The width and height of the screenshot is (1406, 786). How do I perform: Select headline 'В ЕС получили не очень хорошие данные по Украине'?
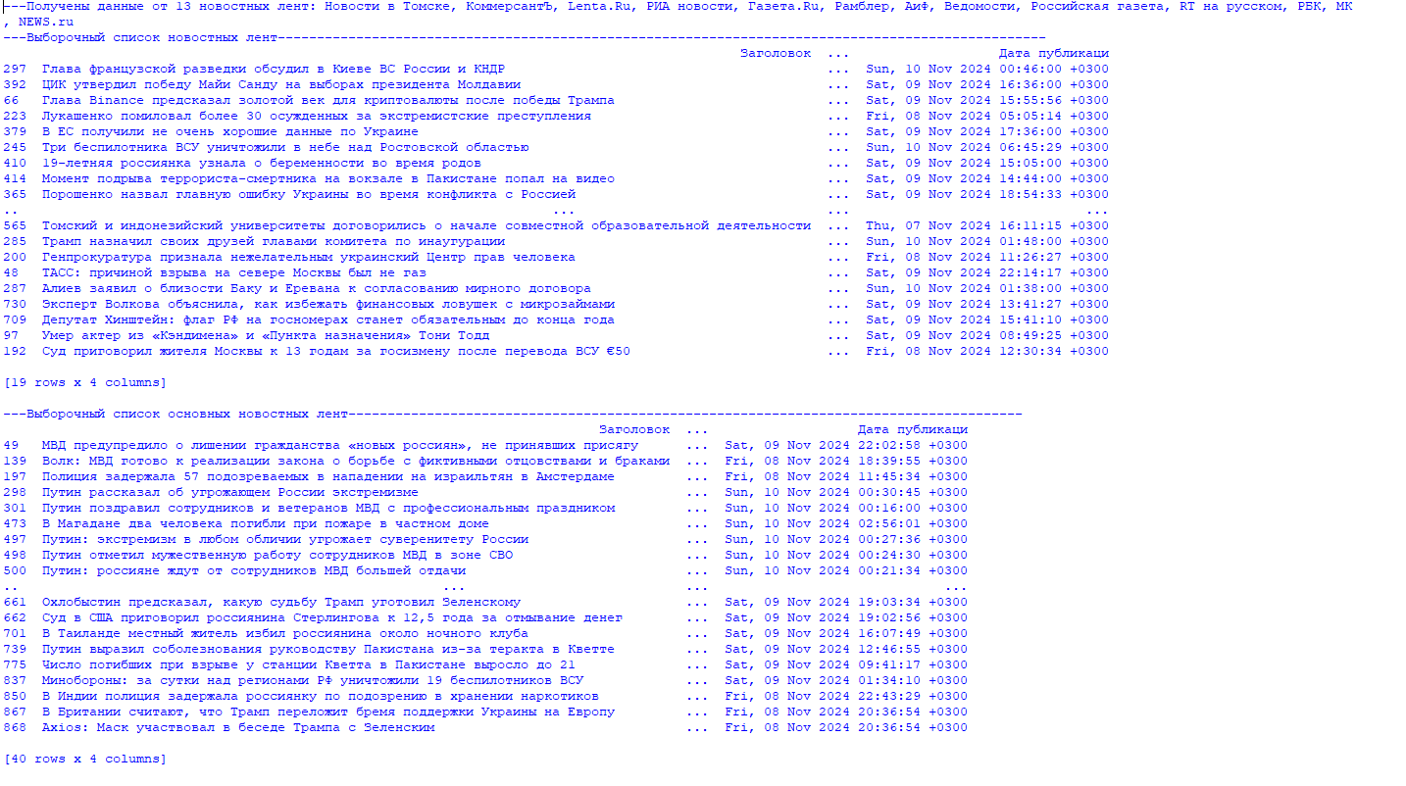[230, 131]
